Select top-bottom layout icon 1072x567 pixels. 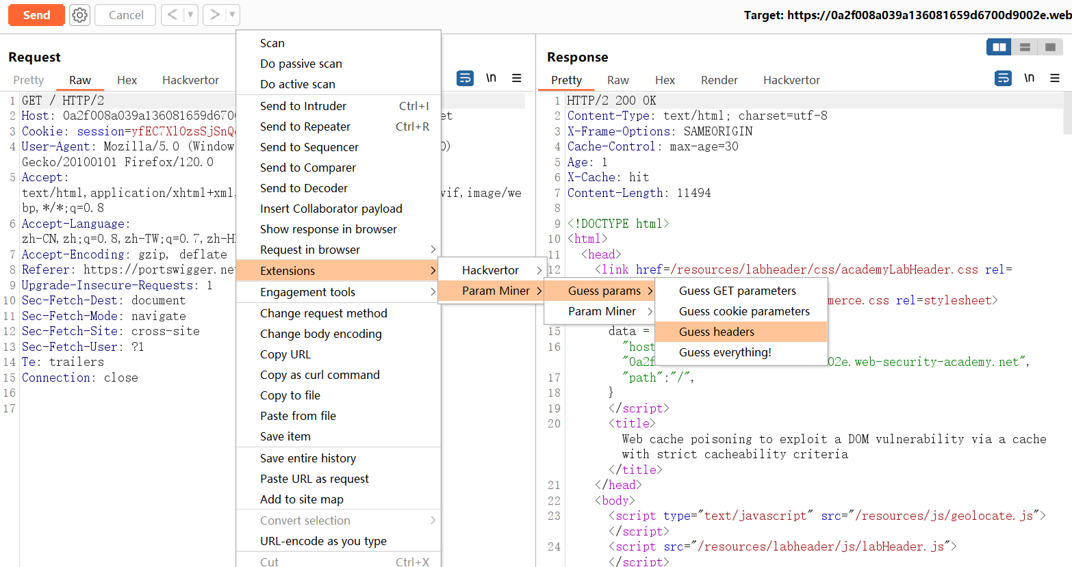(x=1025, y=47)
